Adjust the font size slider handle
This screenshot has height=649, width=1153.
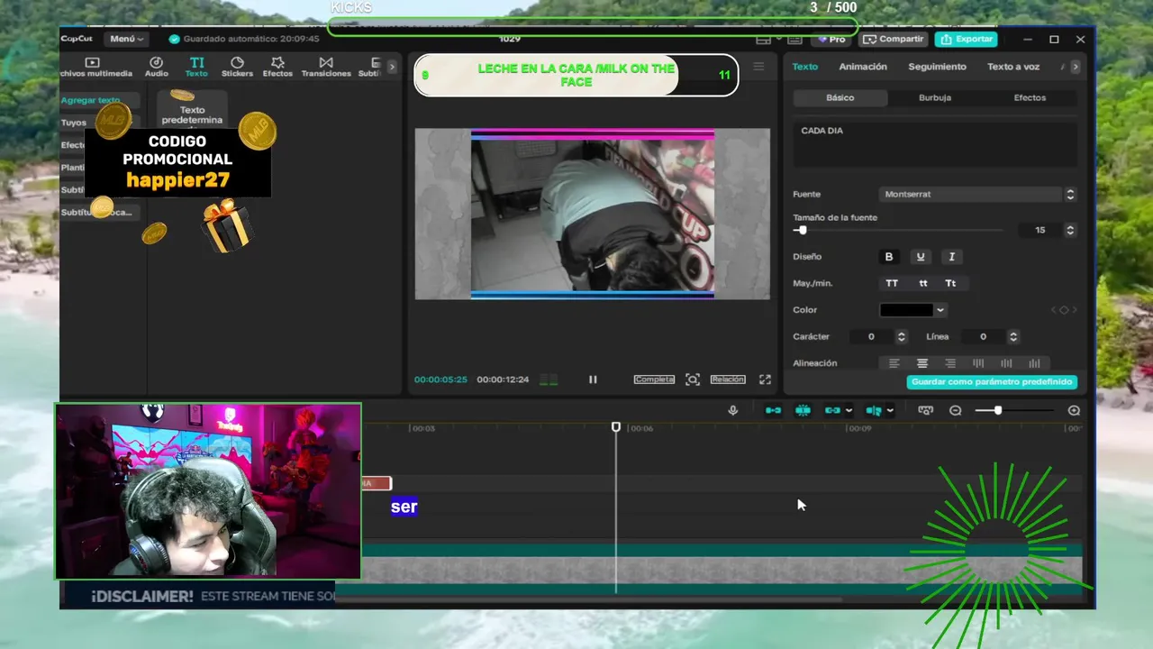(x=803, y=231)
